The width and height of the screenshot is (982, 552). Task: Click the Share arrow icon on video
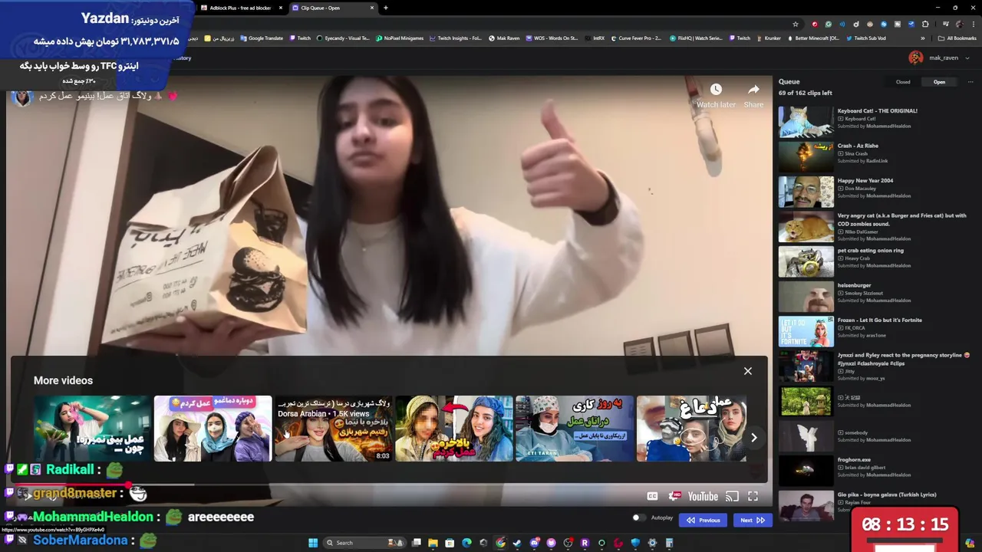click(753, 90)
